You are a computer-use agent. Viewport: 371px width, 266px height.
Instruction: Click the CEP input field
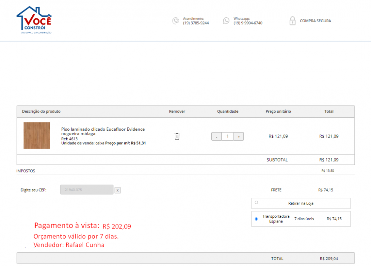pos(86,190)
